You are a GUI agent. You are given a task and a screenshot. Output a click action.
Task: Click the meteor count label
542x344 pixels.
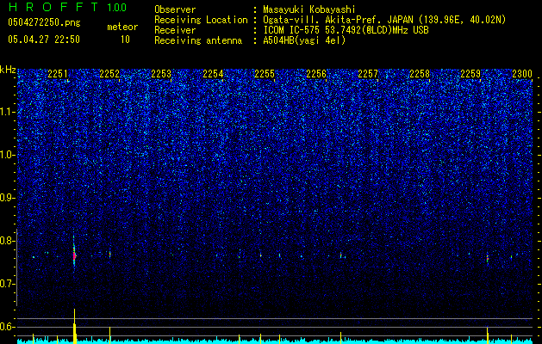click(x=122, y=27)
